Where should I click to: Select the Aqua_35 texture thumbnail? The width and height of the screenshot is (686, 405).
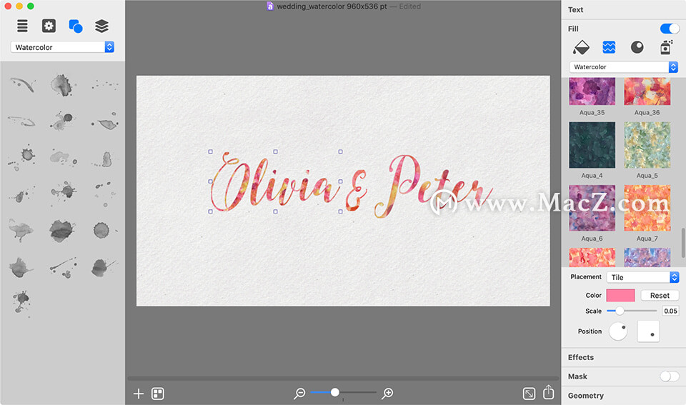coord(592,91)
